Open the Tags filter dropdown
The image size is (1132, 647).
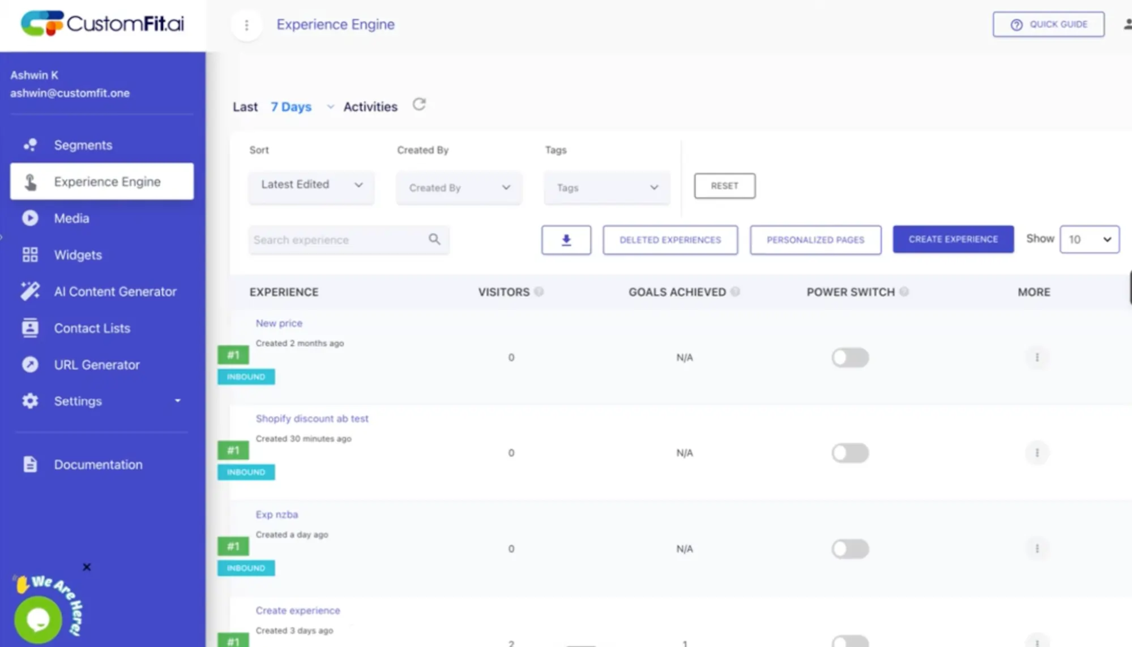[607, 188]
